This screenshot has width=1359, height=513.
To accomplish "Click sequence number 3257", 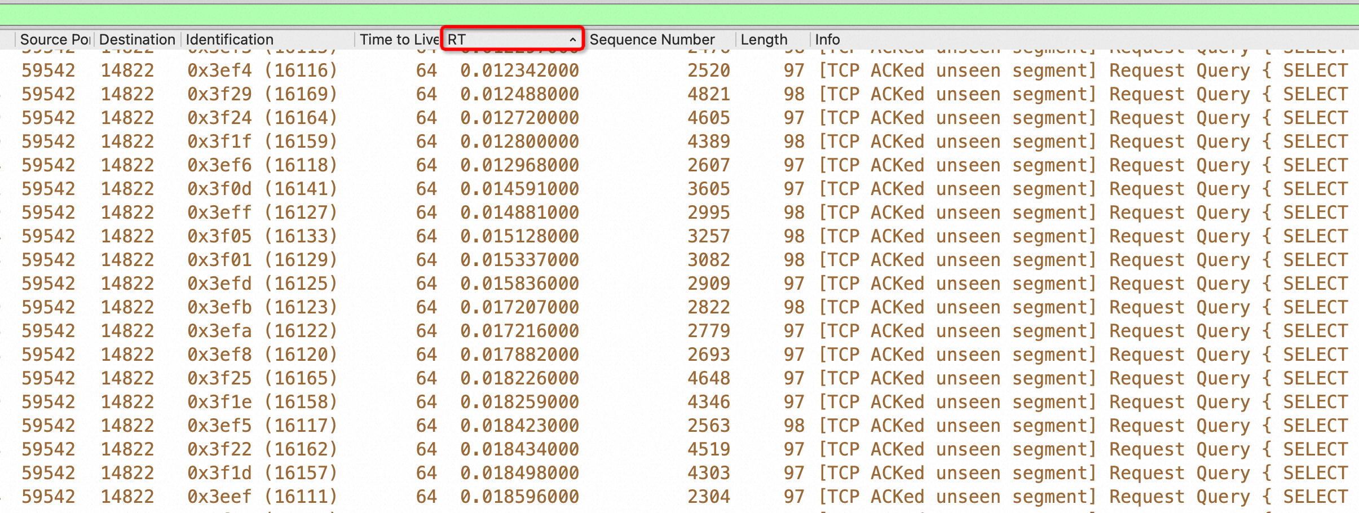I will [x=709, y=236].
